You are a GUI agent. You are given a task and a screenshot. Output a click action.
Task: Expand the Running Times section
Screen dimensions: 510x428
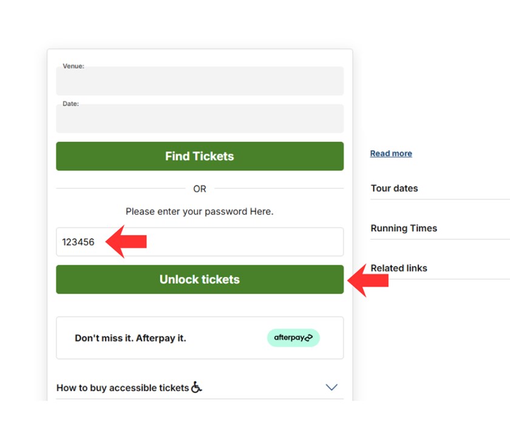coord(404,229)
